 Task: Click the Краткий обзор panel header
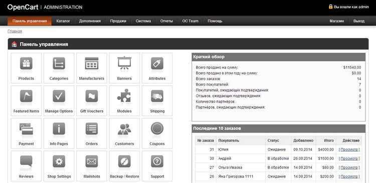point(279,57)
